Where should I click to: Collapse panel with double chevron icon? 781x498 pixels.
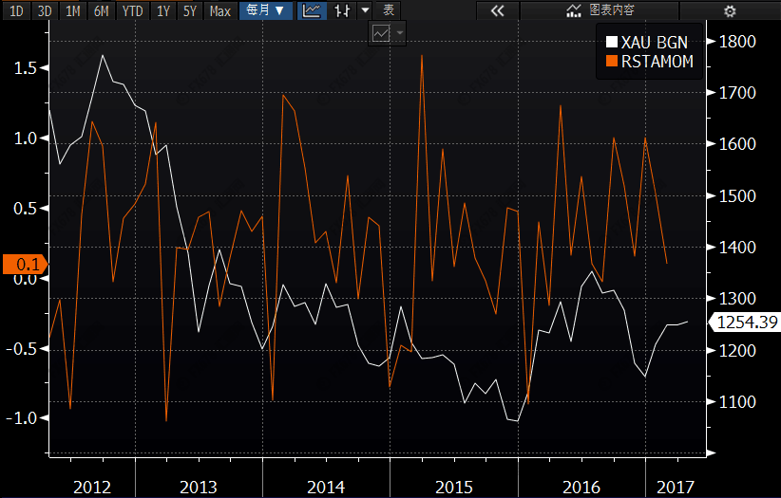(x=497, y=10)
